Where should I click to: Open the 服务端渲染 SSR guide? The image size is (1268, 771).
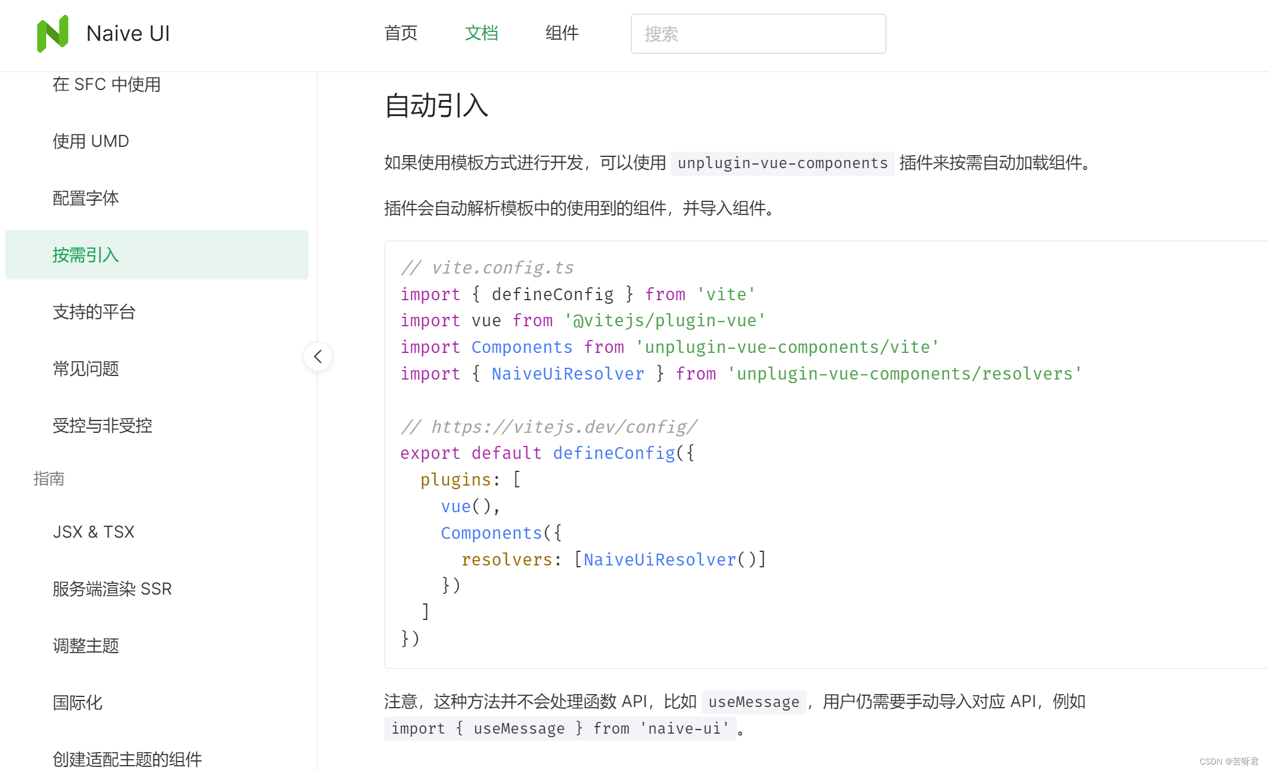[x=112, y=588]
